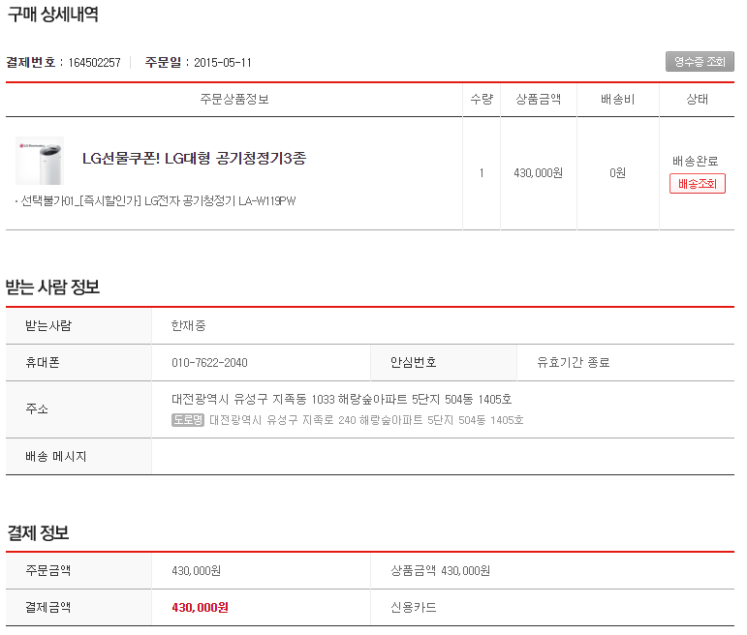Click the road-name address 지족로 240
The image size is (747, 635).
coord(366,420)
